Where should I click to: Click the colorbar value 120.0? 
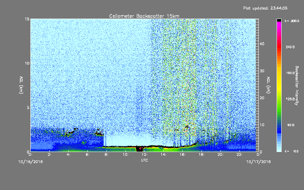tap(290, 99)
